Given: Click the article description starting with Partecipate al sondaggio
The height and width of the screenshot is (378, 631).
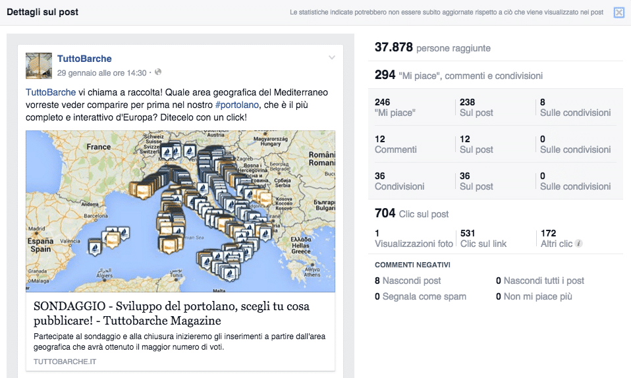Looking at the screenshot, I should 179,341.
